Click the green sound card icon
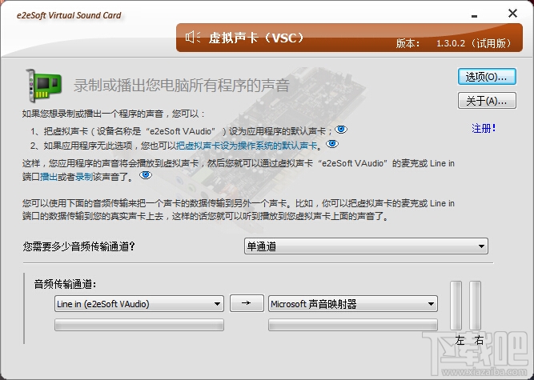The image size is (534, 380). [x=44, y=86]
